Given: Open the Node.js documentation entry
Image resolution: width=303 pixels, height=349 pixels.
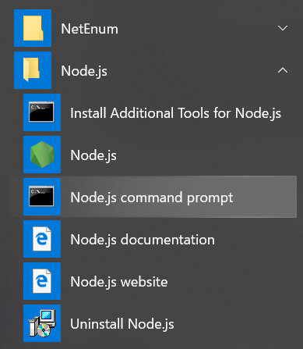Looking at the screenshot, I should [x=143, y=240].
